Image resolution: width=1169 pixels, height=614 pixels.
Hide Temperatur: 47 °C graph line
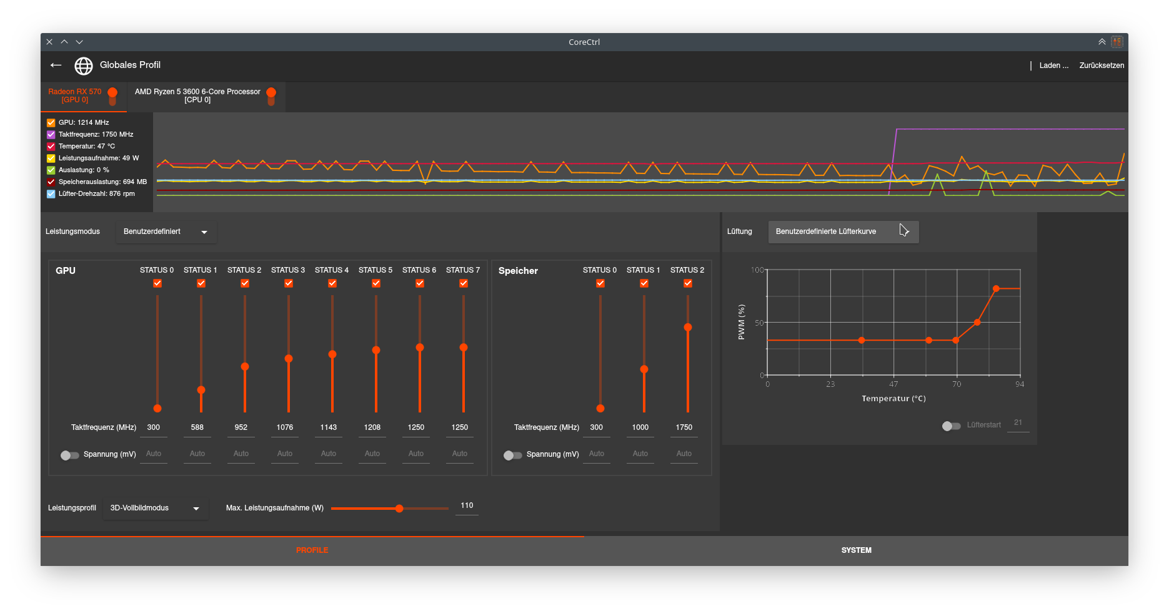point(51,147)
